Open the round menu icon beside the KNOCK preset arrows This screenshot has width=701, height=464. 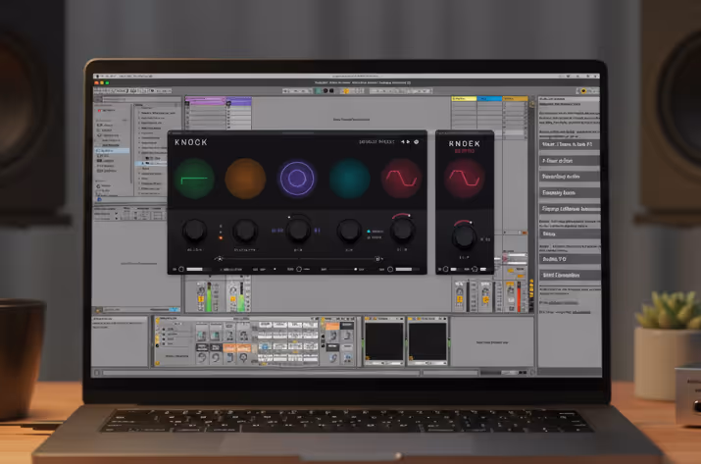(417, 142)
